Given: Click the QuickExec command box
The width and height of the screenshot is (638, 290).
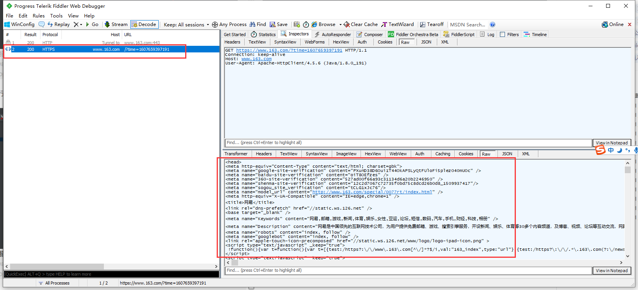Looking at the screenshot, I should point(111,274).
